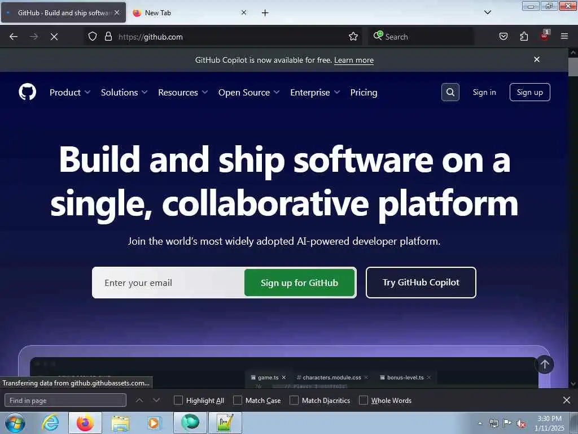This screenshot has height=434, width=578.
Task: Click the teal globe app on the taskbar
Action: click(190, 423)
